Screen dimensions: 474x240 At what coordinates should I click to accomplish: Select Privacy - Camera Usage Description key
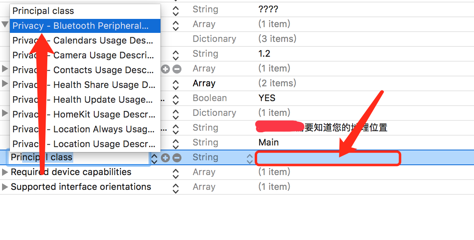point(85,55)
